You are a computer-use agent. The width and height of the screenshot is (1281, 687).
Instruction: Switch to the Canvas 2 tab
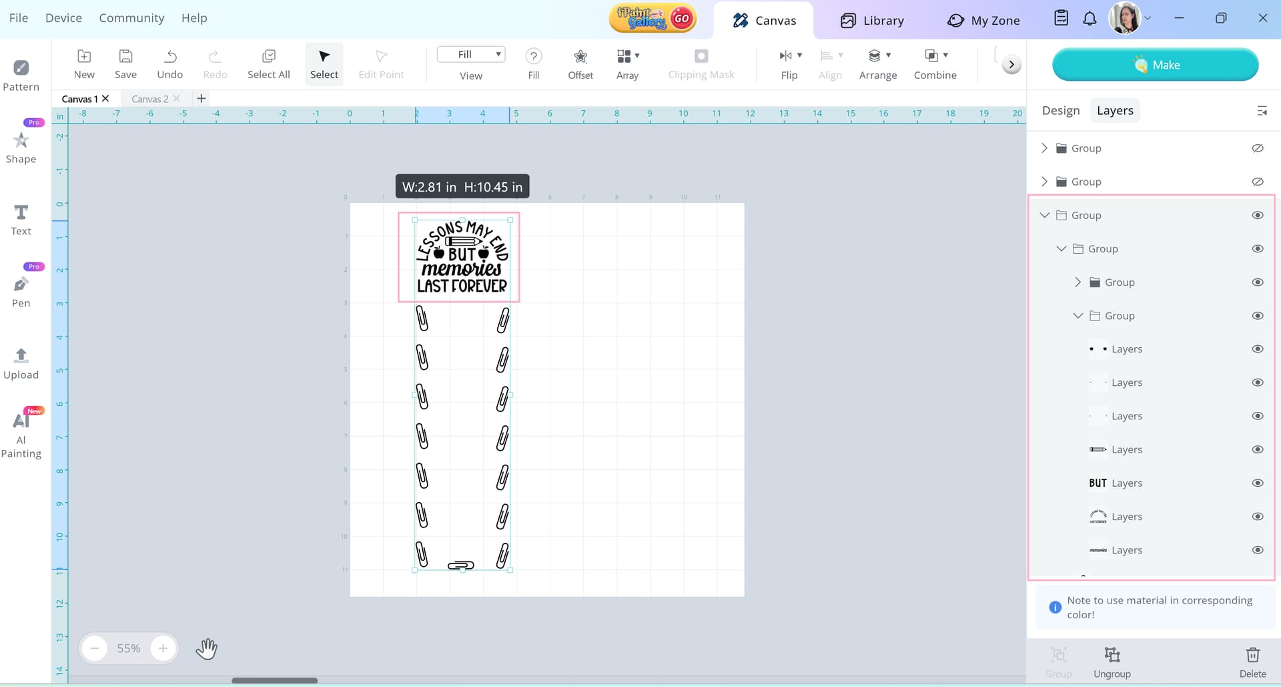click(x=149, y=99)
